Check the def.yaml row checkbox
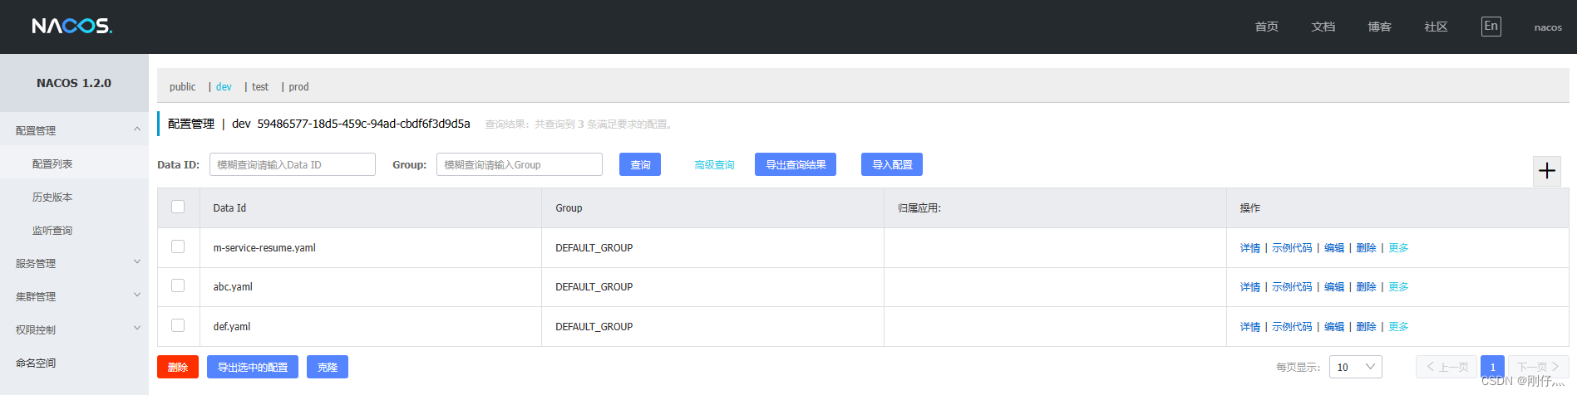Screen dimensions: 1577x395 [x=178, y=325]
